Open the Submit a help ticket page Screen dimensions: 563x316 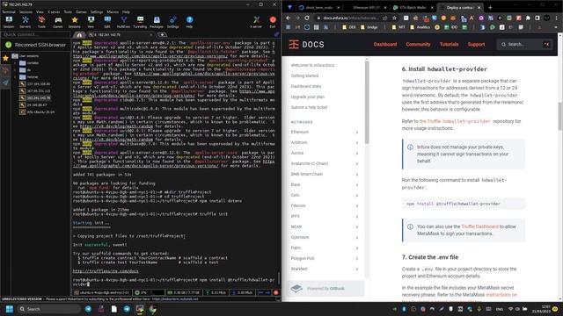pos(309,107)
